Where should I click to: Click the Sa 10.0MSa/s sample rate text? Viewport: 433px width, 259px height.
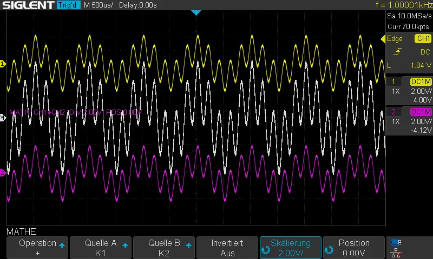[x=409, y=16]
